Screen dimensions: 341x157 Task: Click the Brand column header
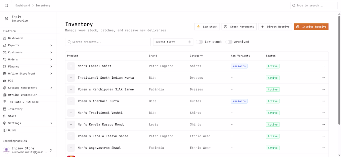point(153,56)
